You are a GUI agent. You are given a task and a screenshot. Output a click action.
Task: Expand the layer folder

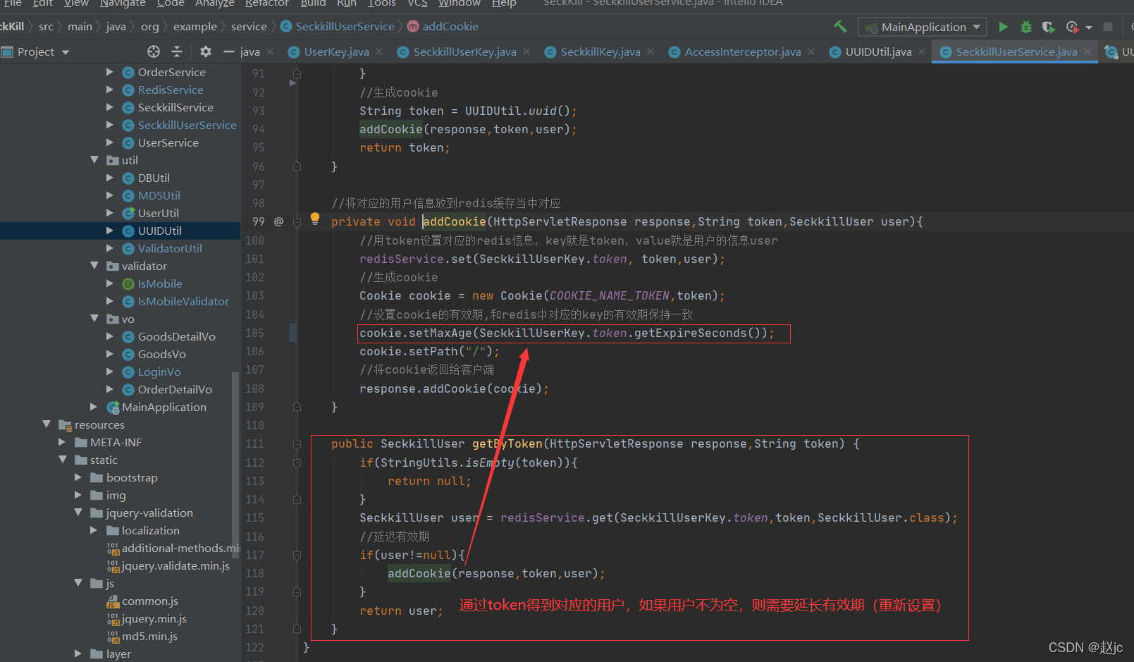coord(78,654)
